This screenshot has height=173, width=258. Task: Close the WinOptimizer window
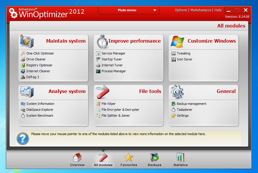[x=246, y=10]
